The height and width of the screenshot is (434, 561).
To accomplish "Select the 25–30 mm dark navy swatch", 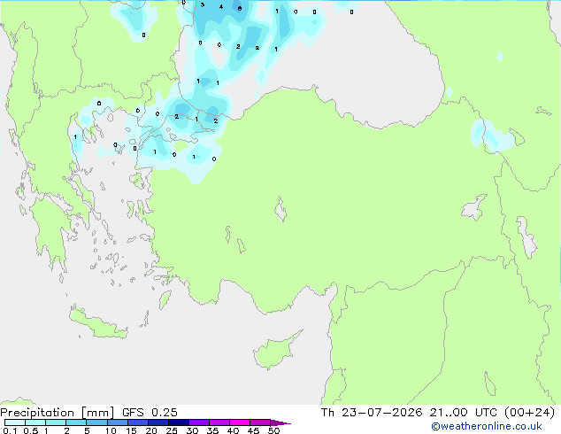I will 179,422.
